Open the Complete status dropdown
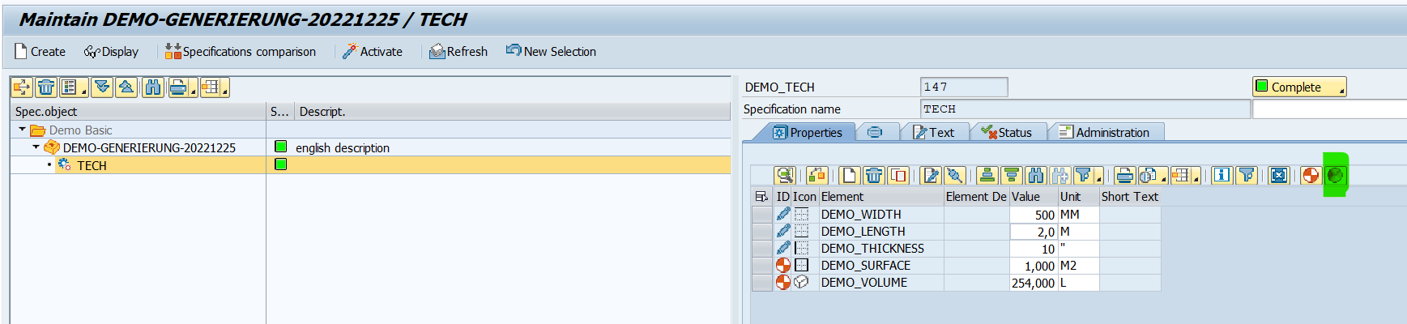Image resolution: width=1407 pixels, height=324 pixels. tap(1299, 87)
